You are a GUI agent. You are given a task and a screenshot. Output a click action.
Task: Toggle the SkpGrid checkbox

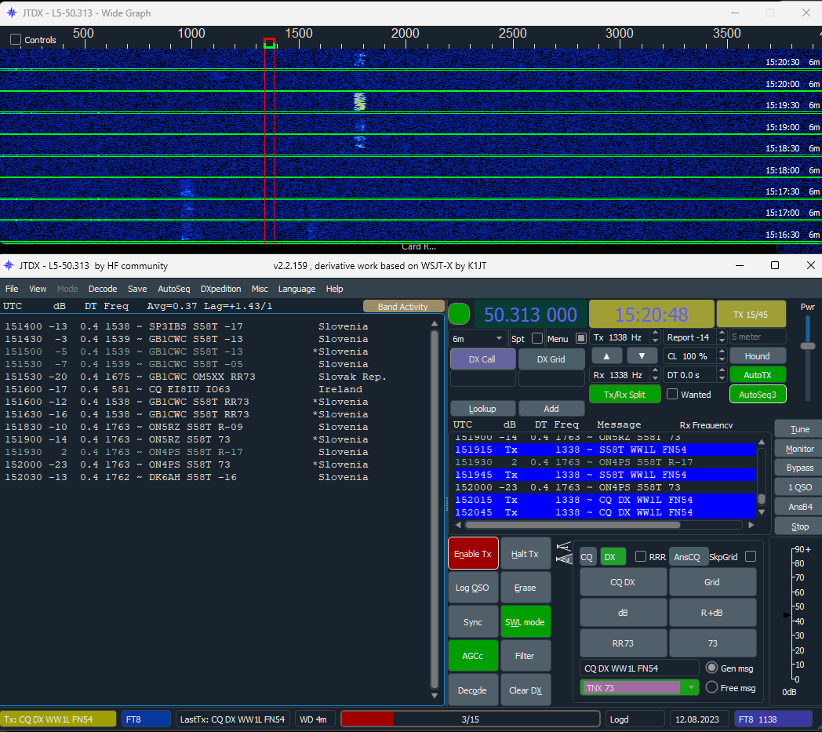tap(751, 556)
